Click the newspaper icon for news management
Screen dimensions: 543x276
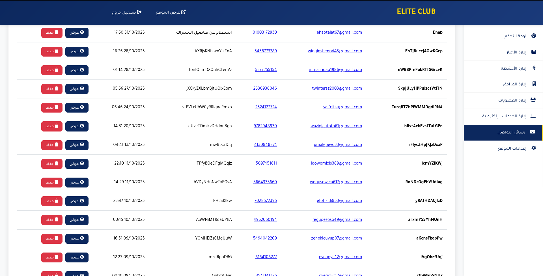pyautogui.click(x=534, y=52)
